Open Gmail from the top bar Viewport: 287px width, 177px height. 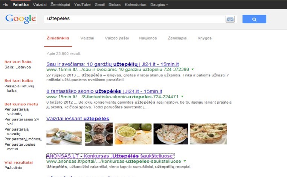click(x=99, y=5)
